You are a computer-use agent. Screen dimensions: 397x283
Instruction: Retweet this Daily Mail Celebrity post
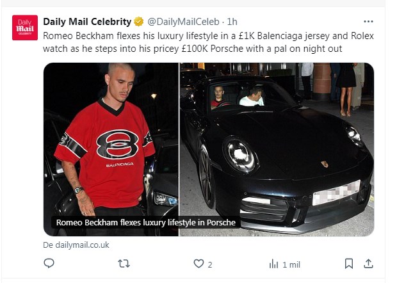124,264
